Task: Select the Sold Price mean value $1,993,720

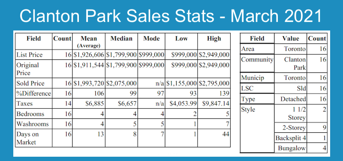Action: pos(89,83)
